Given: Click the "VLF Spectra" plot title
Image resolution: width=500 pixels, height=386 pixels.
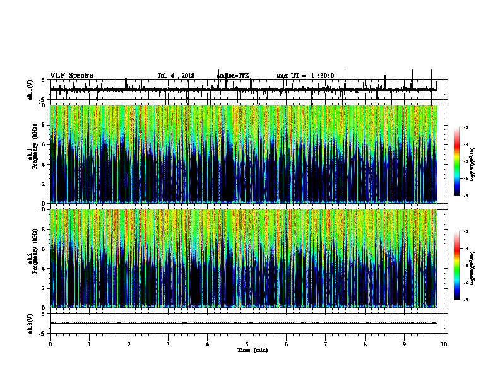Looking at the screenshot, I should [71, 76].
